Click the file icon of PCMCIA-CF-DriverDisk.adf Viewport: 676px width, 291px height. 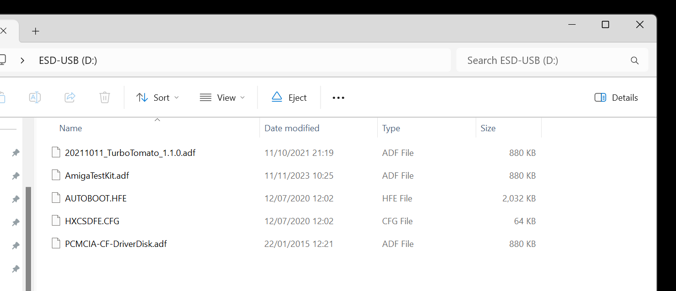56,244
